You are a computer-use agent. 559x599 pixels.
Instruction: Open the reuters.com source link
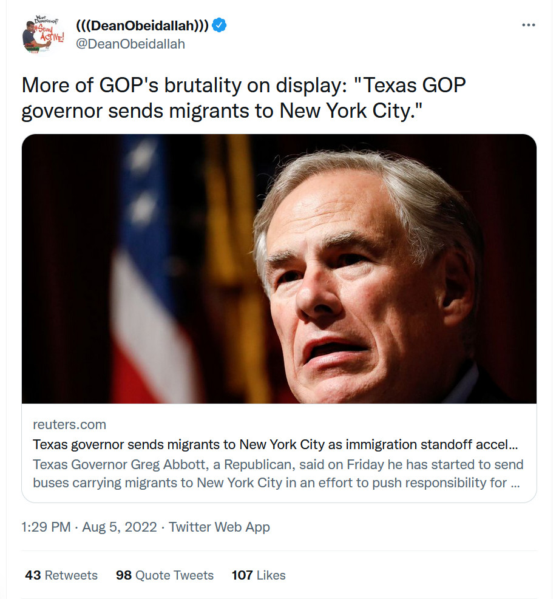tap(69, 424)
